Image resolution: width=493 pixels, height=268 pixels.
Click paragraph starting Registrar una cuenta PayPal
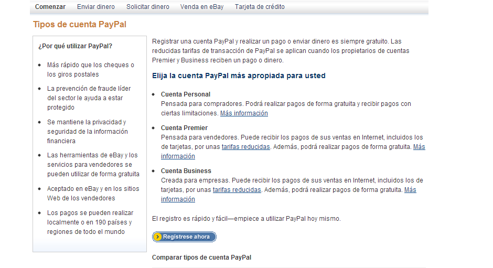tap(281, 51)
